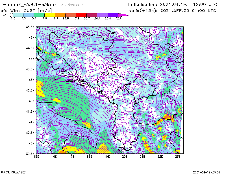Click the '20E' longitude label
This screenshot has width=226, height=174.
tap(125, 157)
